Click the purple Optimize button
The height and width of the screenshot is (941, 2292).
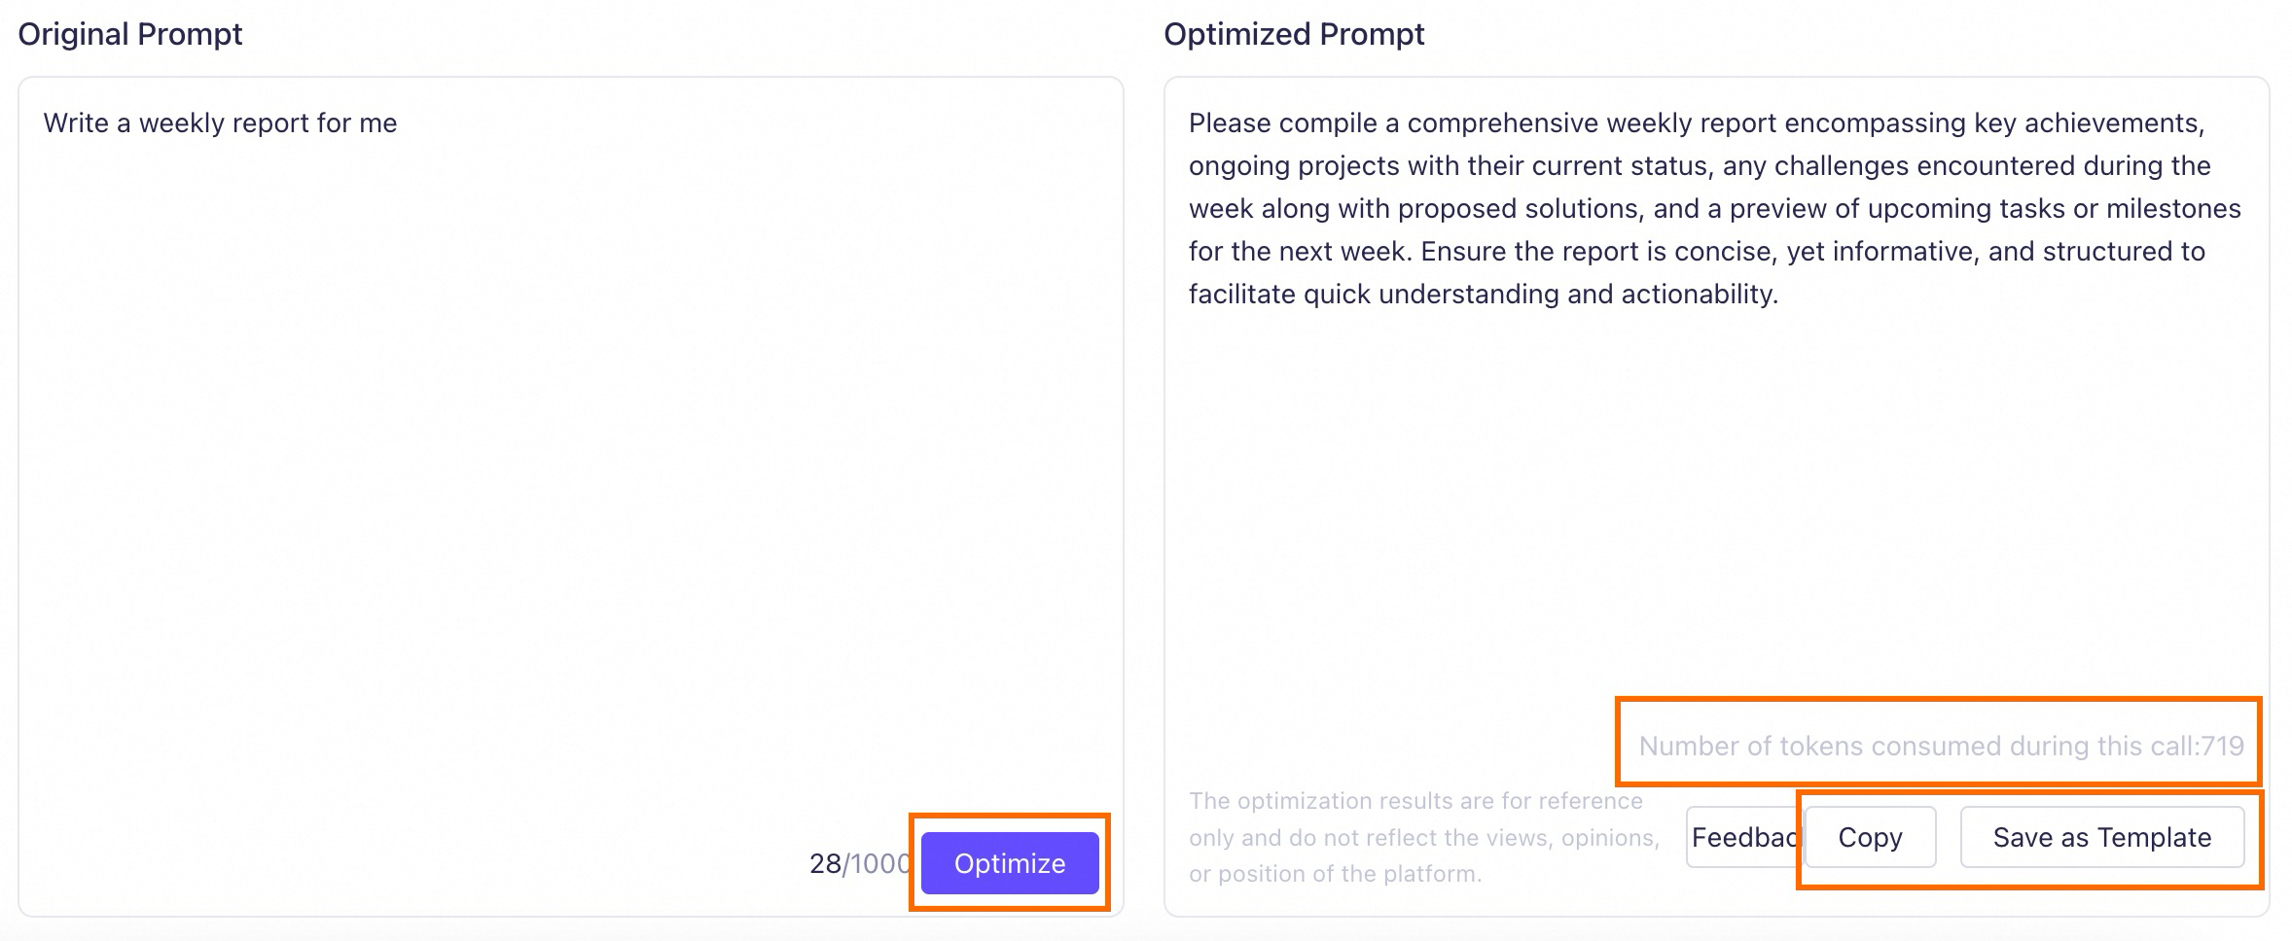[1010, 863]
